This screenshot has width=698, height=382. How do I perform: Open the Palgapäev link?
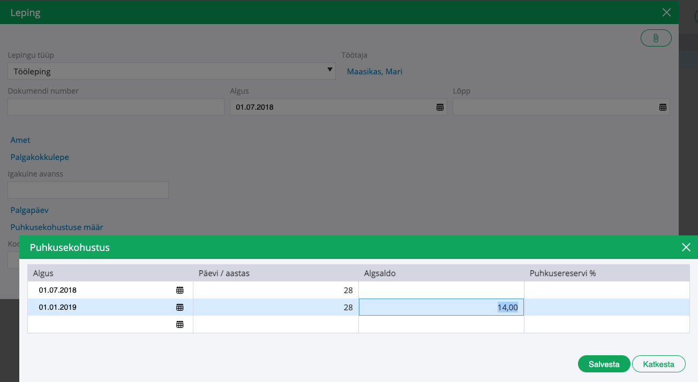coord(29,210)
